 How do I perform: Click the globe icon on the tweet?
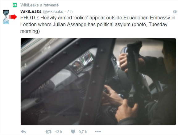point(175,12)
